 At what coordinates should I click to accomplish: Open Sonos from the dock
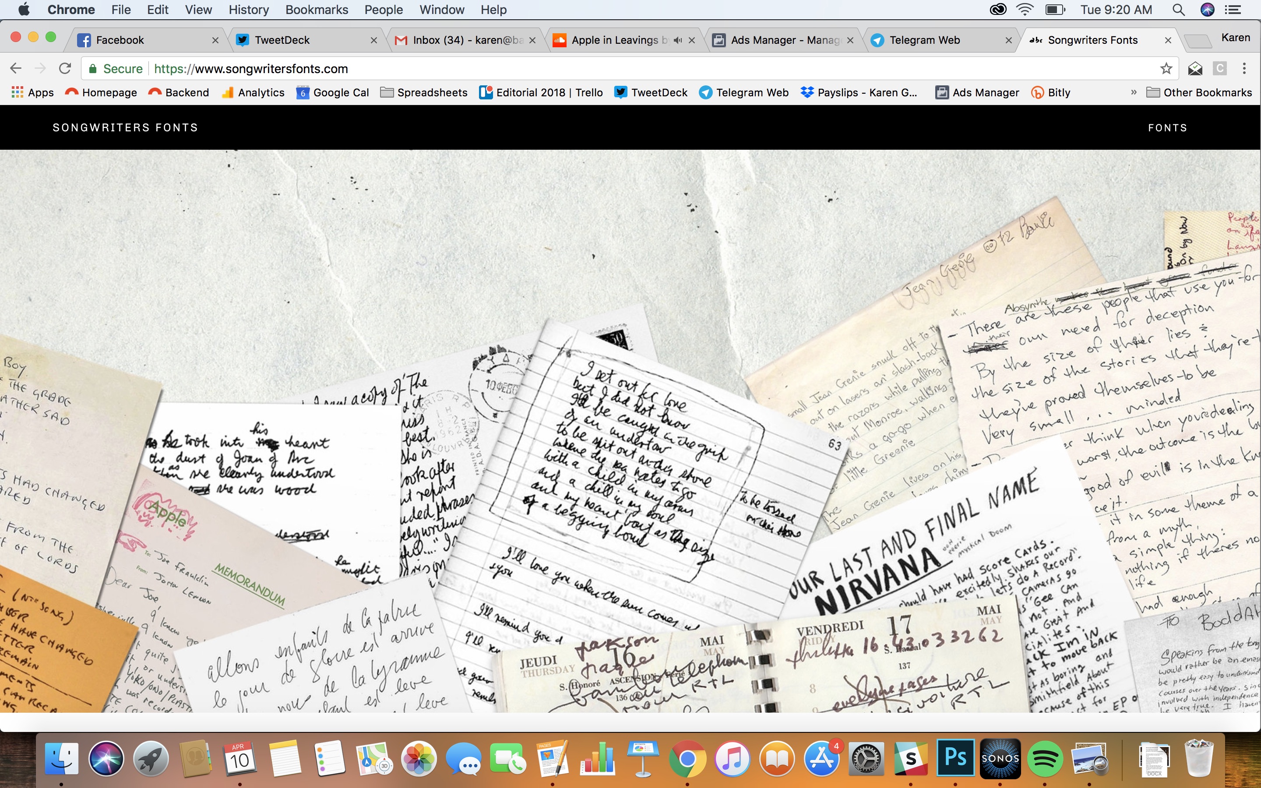[1000, 758]
